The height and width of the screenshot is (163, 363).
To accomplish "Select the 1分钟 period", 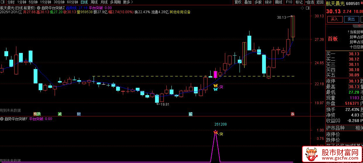I will click(22, 2).
